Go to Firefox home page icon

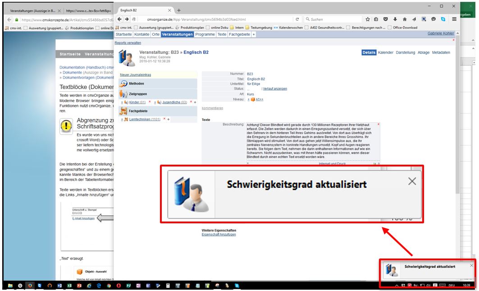(x=405, y=19)
